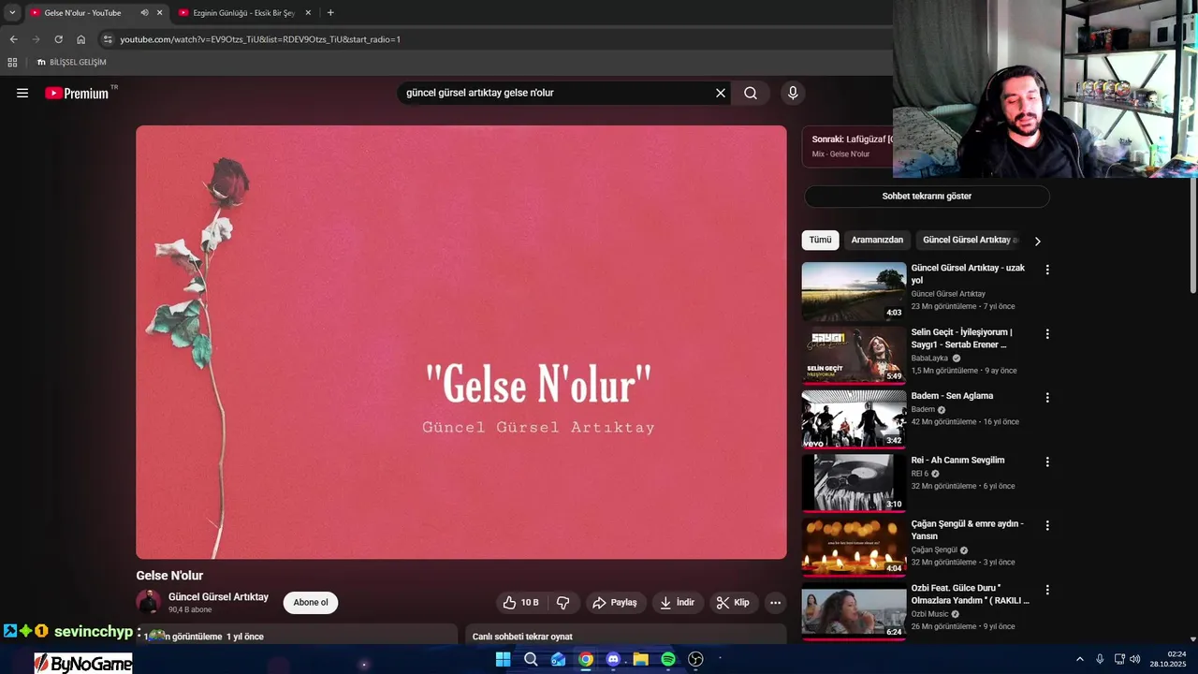The width and height of the screenshot is (1198, 674).
Task: Open the tab search dropdown arrow
Action: [x=12, y=13]
